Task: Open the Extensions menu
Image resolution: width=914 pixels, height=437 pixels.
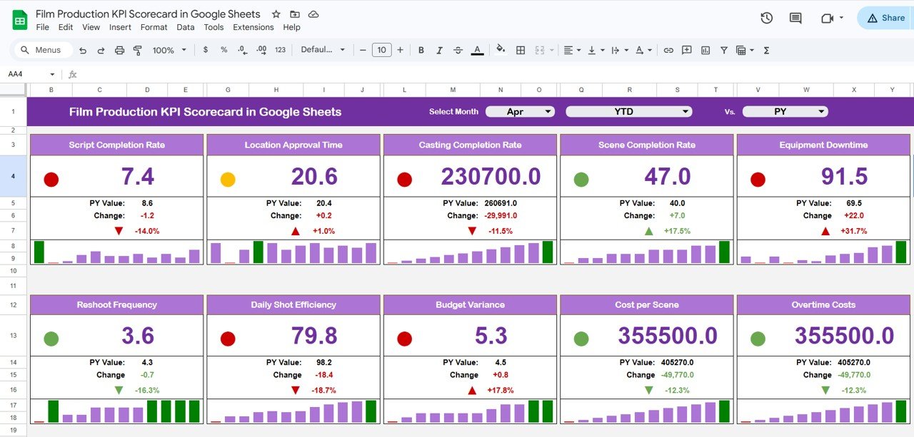Action: 253,27
